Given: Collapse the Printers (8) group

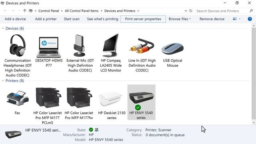Looking at the screenshot, I should [x=3, y=81].
